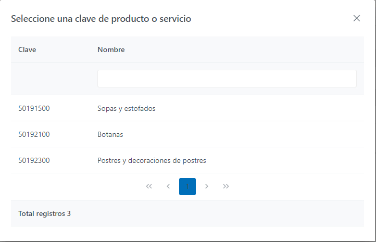This screenshot has width=376, height=242.
Task: Click the Total registros 3 label
Action: [44, 213]
